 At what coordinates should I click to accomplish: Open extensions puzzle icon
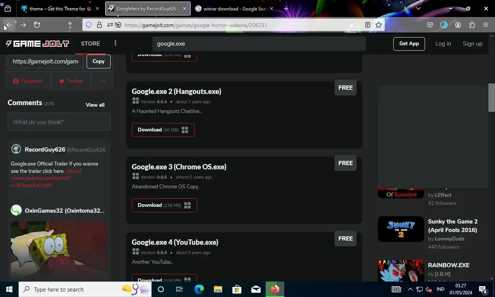[472, 25]
